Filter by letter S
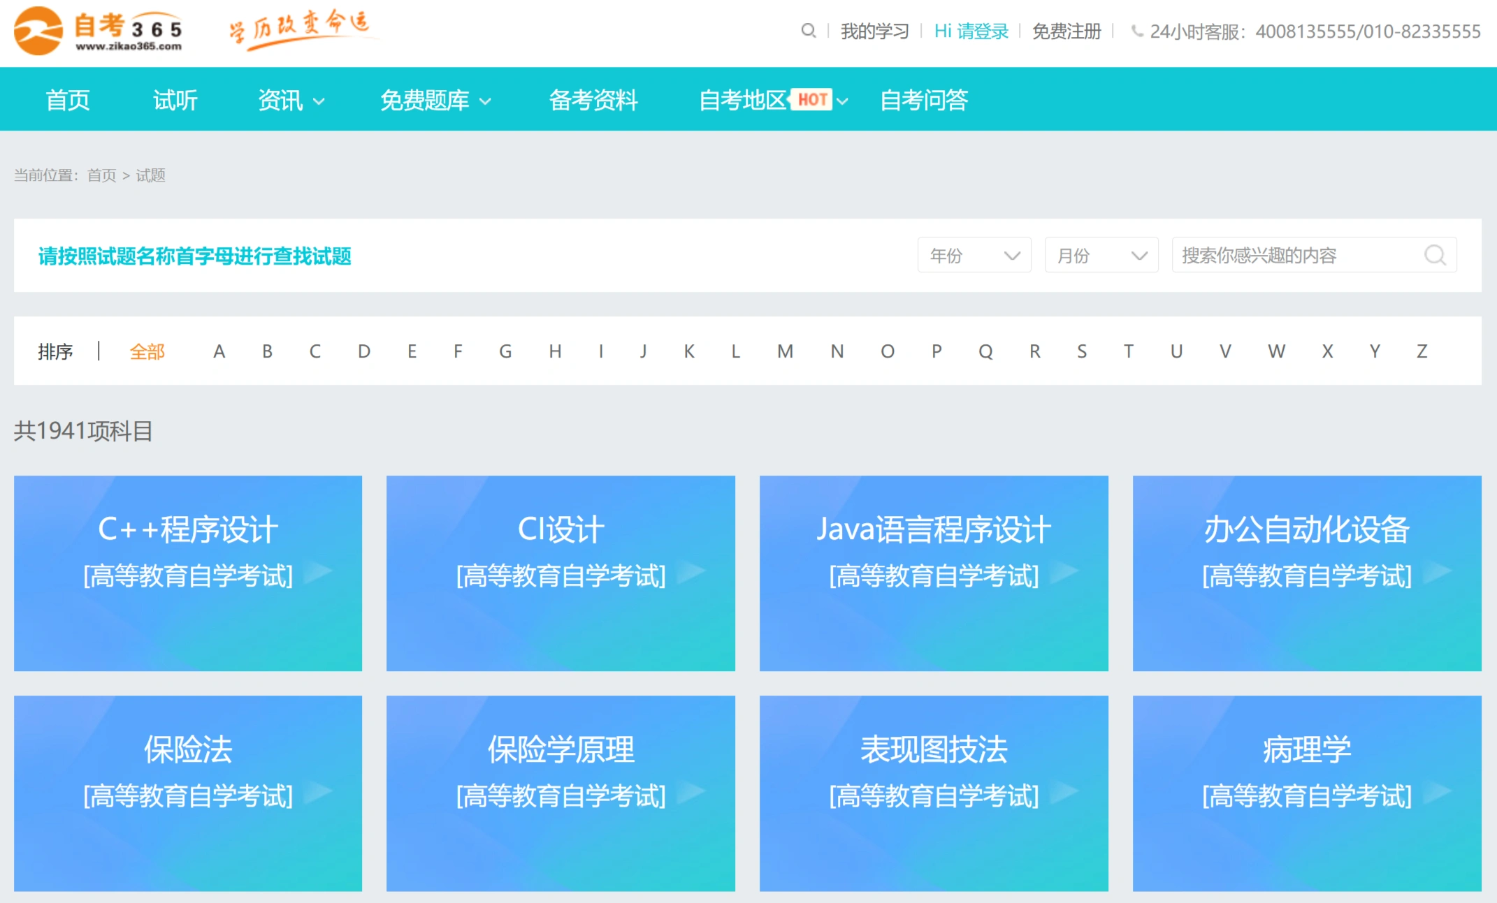Screen dimensions: 1497x903 pos(1082,351)
